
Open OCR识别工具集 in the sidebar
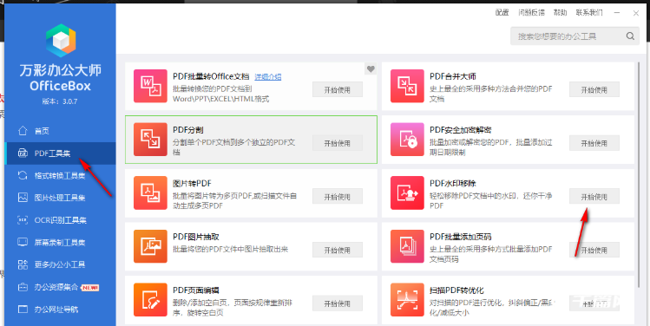point(61,220)
